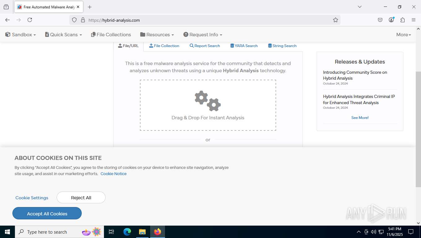View site security padlock info
This screenshot has width=421, height=238.
83,20
